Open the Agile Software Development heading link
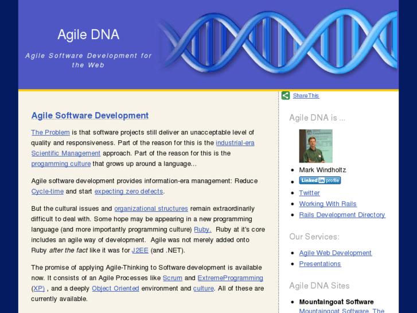This screenshot has height=313, width=417. pos(90,115)
